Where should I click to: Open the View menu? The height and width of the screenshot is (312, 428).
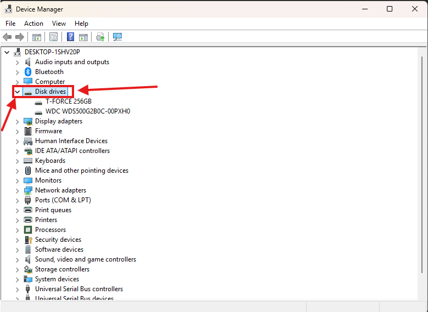59,24
